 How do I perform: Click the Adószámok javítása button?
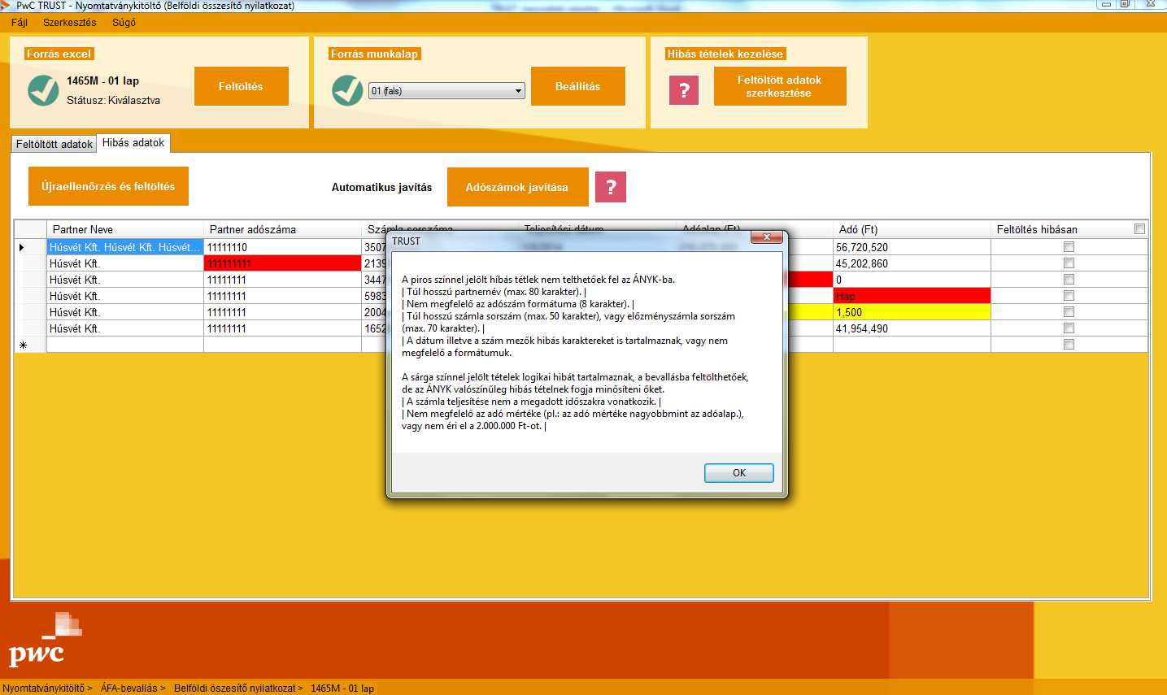tap(517, 187)
